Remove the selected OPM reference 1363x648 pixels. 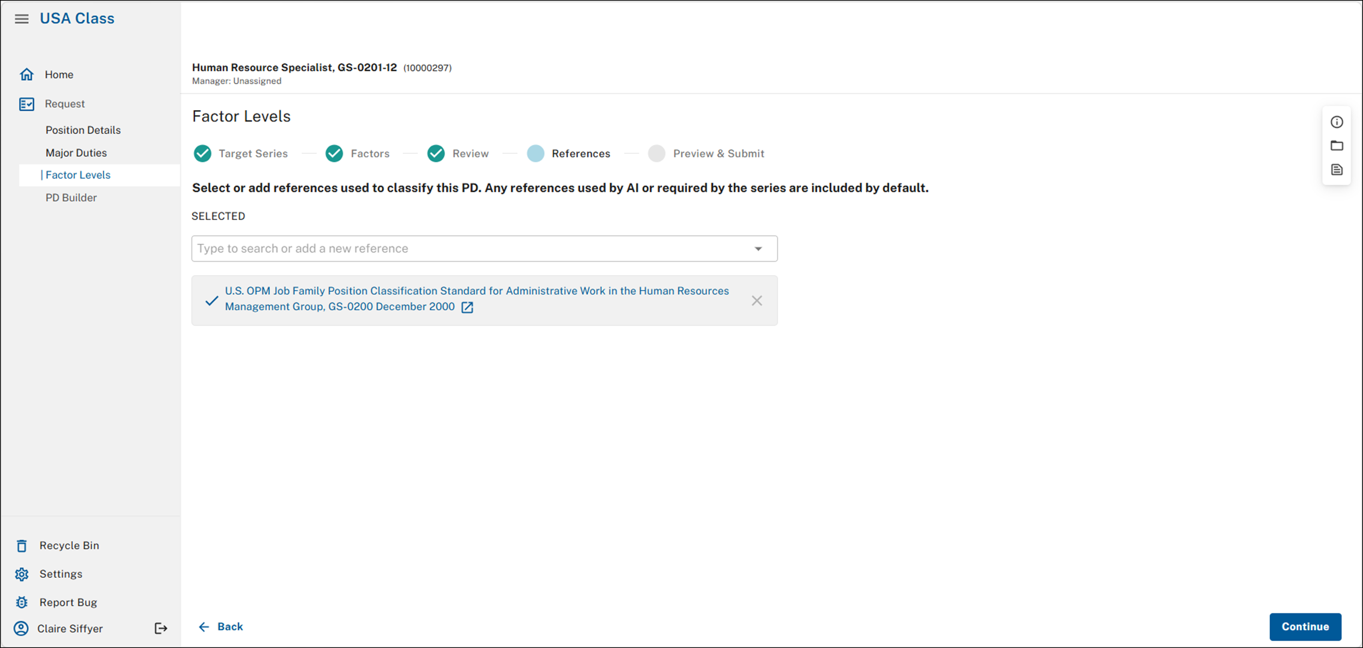(x=757, y=300)
